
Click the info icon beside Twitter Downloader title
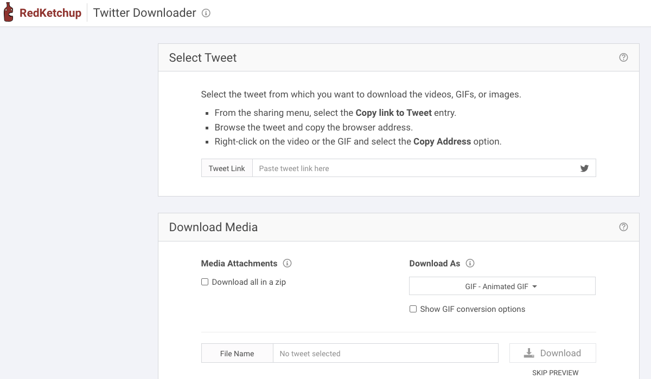(x=207, y=13)
